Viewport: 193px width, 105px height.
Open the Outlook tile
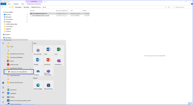pos(38,61)
